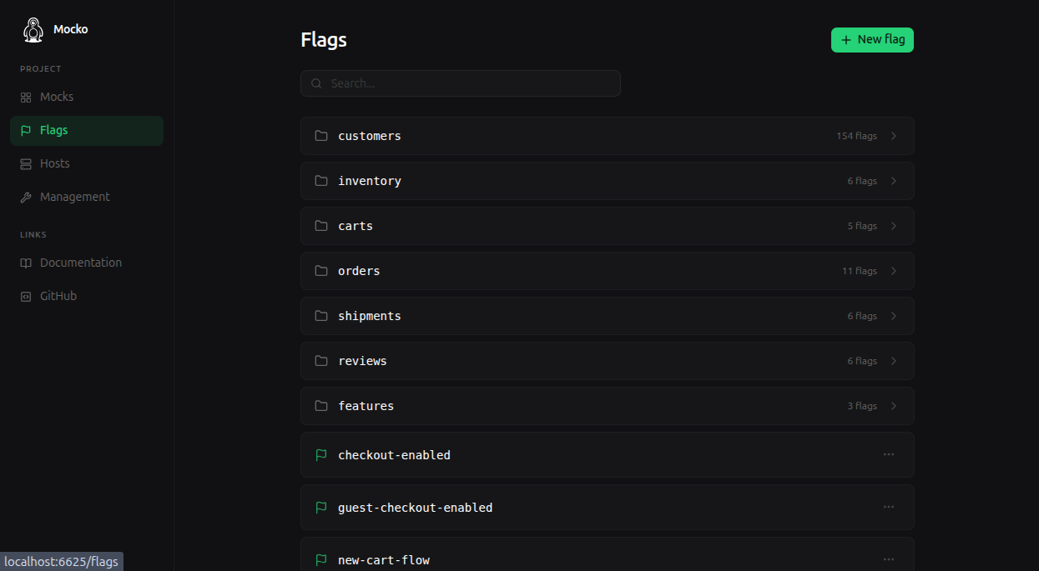The height and width of the screenshot is (571, 1039).
Task: Select Flags in the sidebar
Action: 87,131
